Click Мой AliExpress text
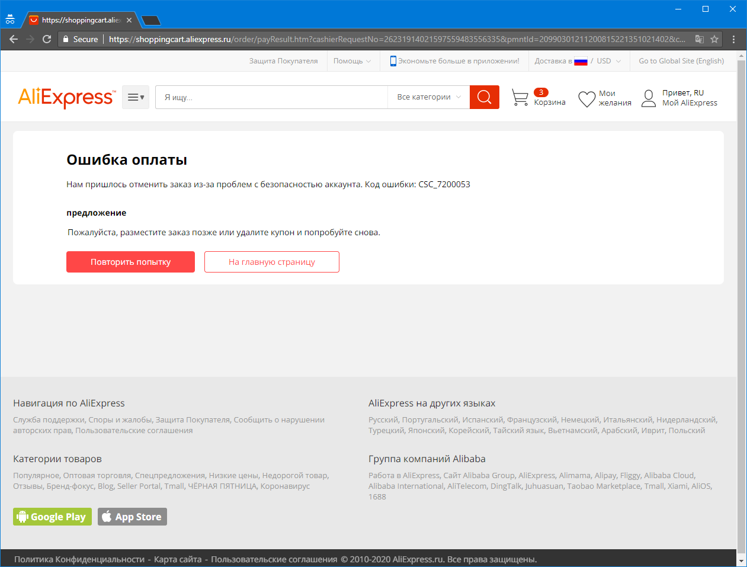Image resolution: width=747 pixels, height=567 pixels. tap(690, 103)
